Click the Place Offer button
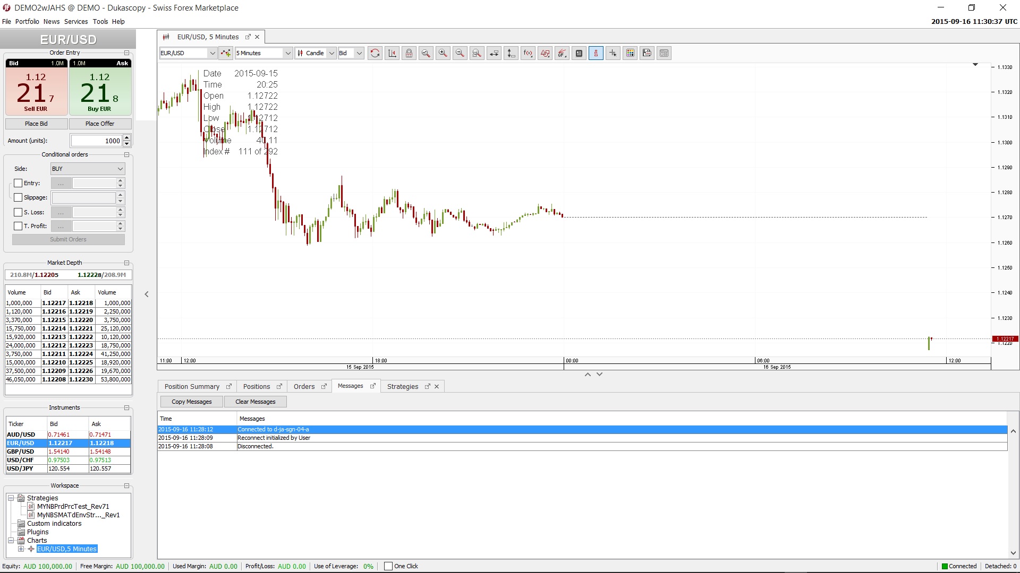 coord(100,124)
